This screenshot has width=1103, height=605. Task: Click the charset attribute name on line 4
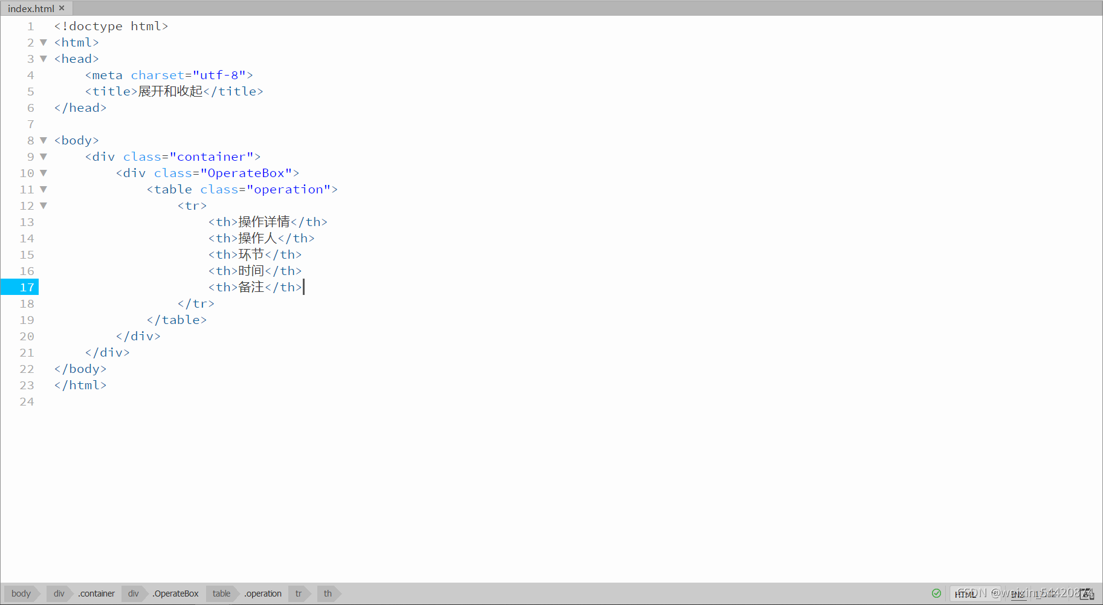click(157, 75)
